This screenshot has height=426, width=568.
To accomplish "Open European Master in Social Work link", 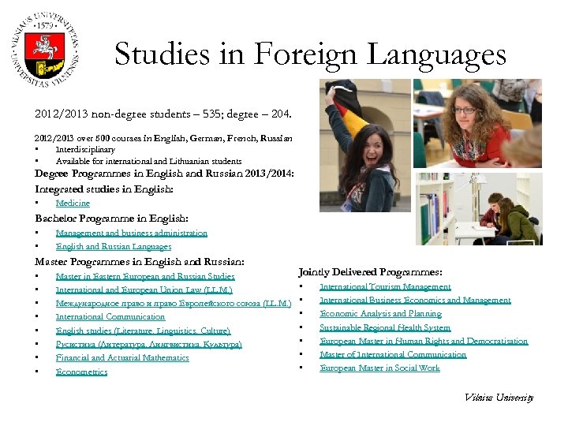I will point(379,368).
